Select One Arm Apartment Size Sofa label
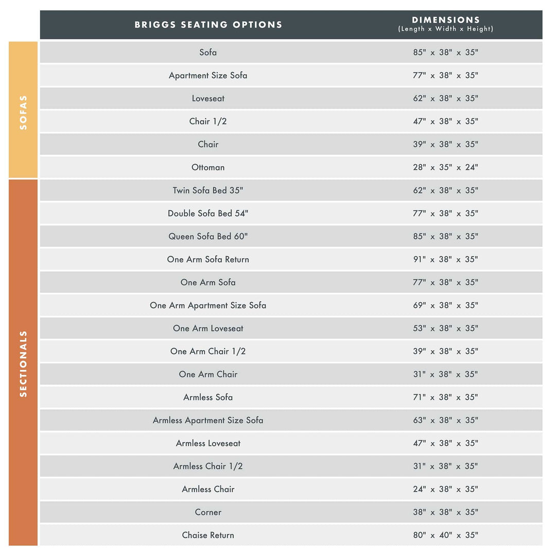Screen dimensions: 556x556 tap(208, 305)
